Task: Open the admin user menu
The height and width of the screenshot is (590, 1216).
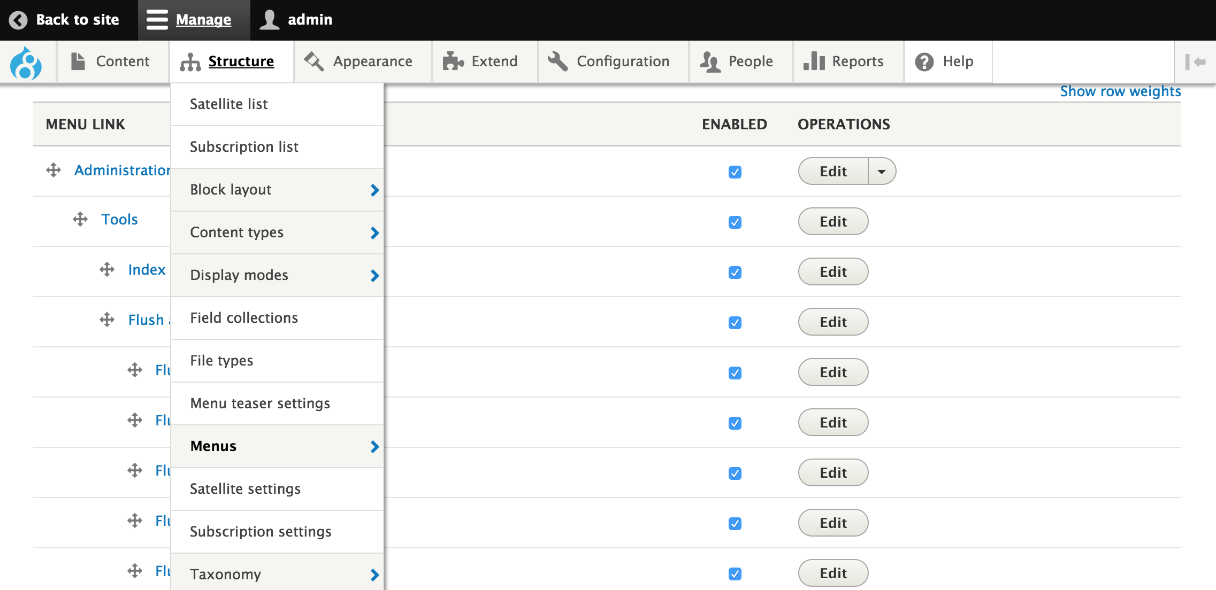Action: coord(296,20)
